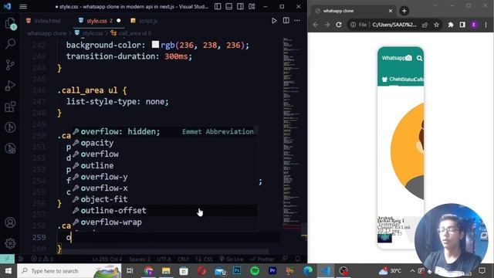Select the 'opacity' suggestion
The image size is (494, 278).
164,143
